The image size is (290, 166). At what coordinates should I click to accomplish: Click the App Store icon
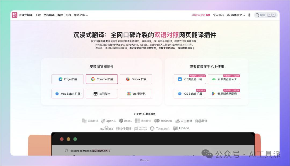[x=180, y=79]
